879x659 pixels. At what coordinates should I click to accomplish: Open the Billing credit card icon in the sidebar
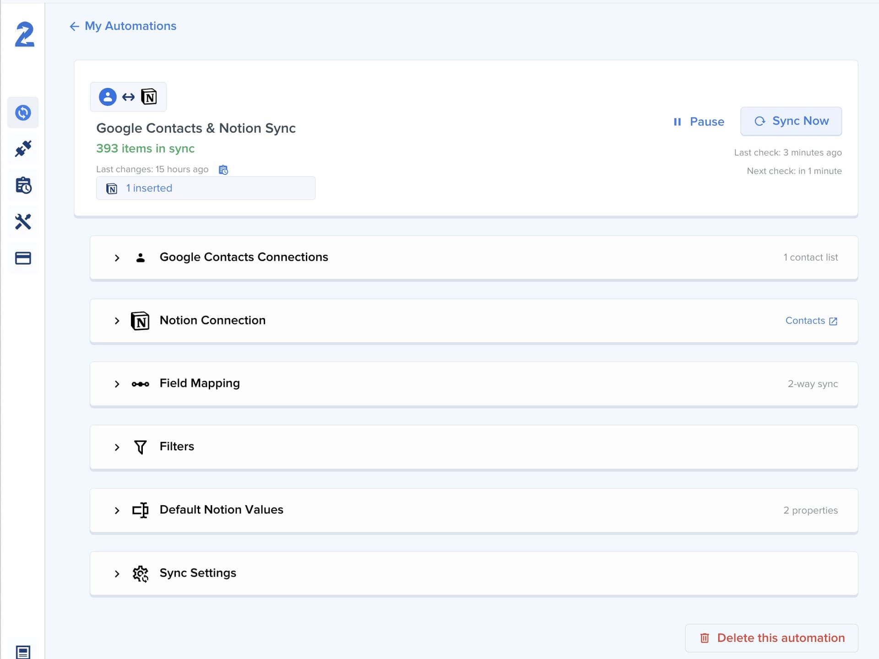23,258
